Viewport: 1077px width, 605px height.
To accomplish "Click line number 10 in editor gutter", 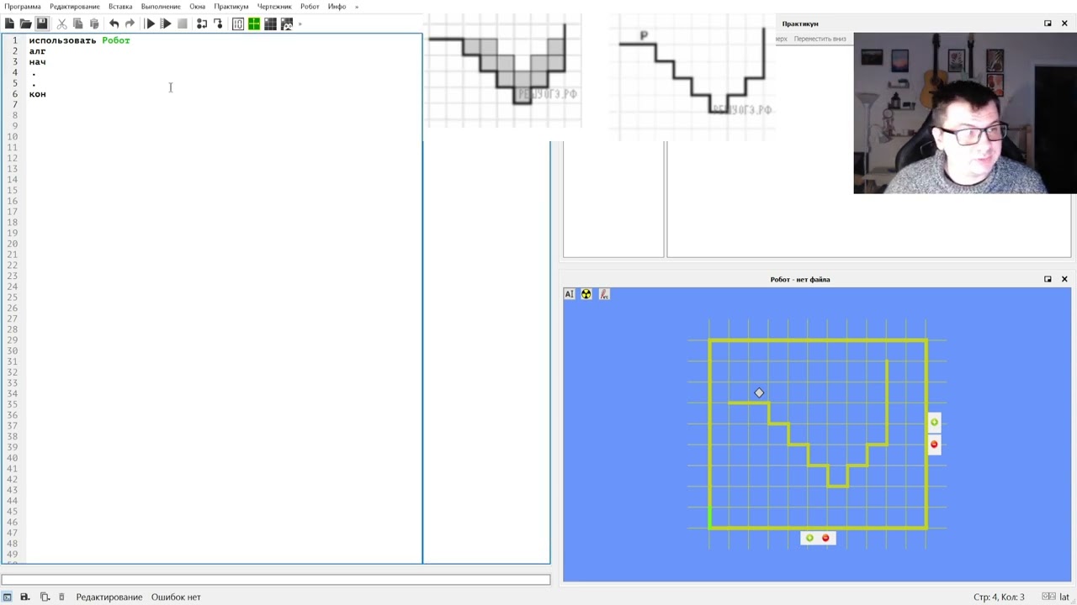I will (13, 137).
